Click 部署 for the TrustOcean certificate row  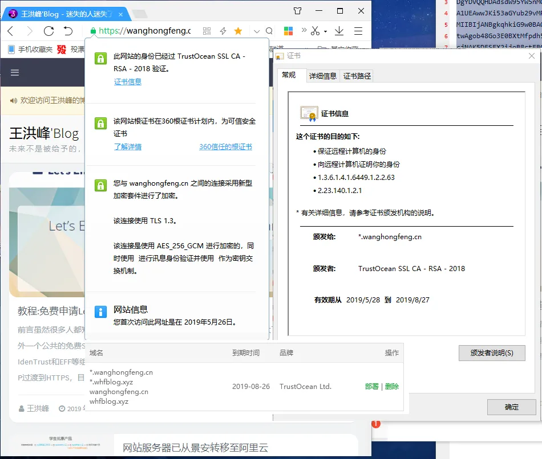pos(371,387)
